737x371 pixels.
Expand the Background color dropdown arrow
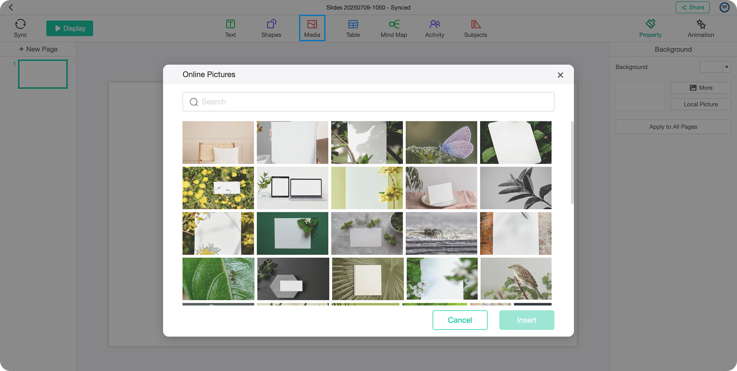pos(726,67)
